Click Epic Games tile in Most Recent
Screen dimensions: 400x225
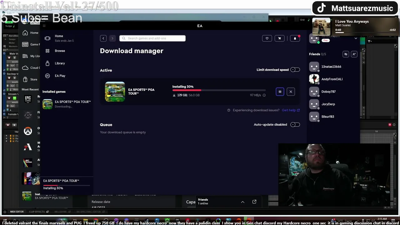pyautogui.click(x=28, y=99)
